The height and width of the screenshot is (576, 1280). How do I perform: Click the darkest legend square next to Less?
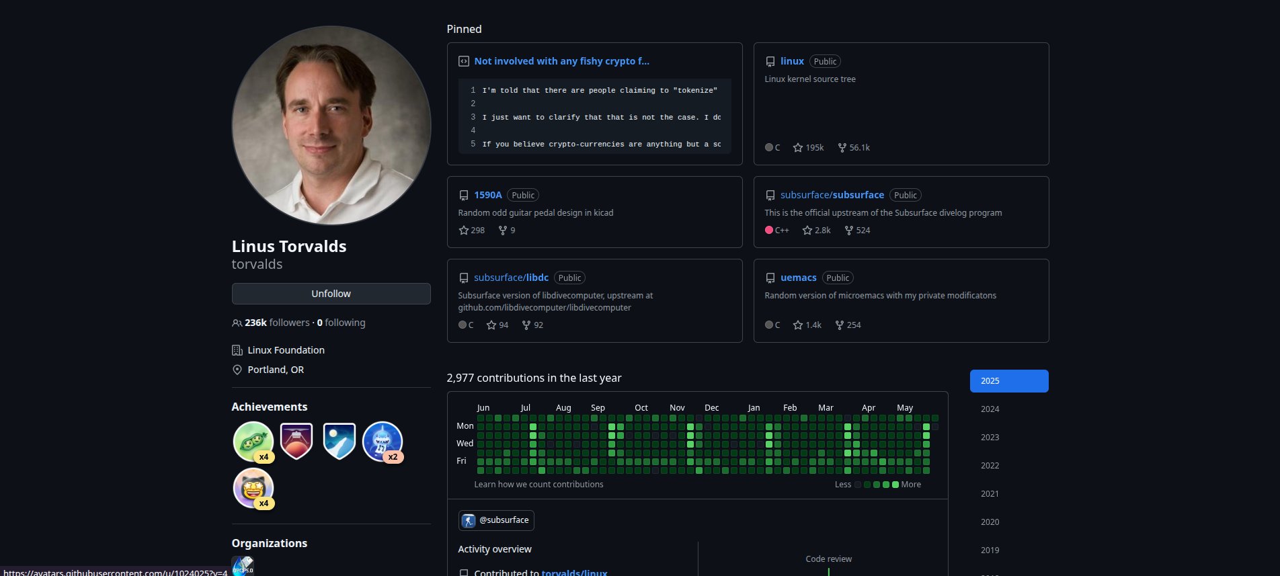[858, 485]
